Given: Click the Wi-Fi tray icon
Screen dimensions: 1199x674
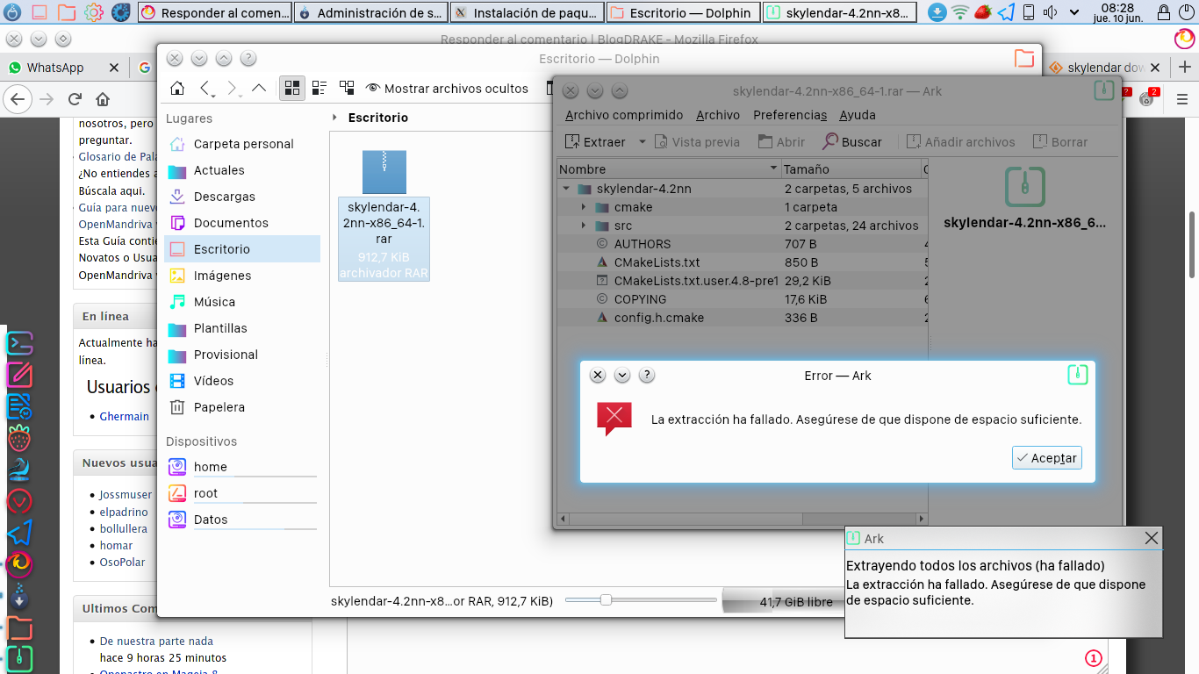Looking at the screenshot, I should pos(960,12).
